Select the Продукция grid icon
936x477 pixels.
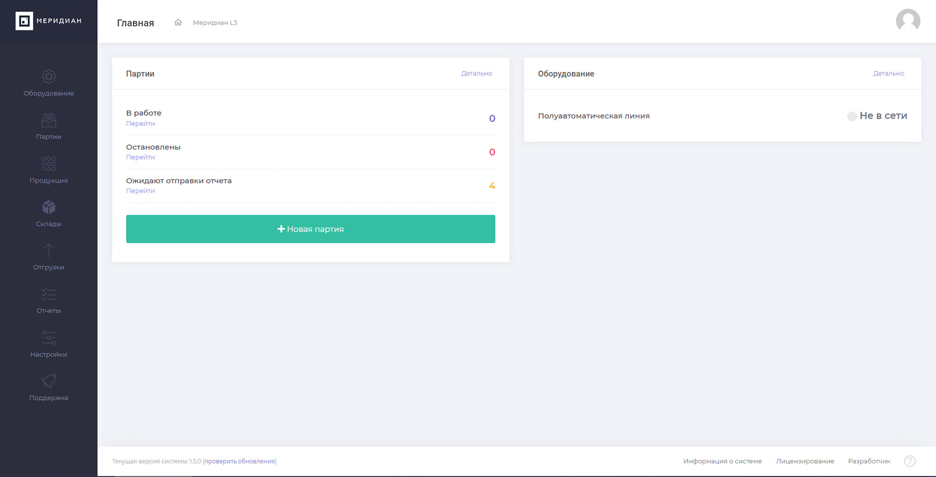pyautogui.click(x=49, y=164)
